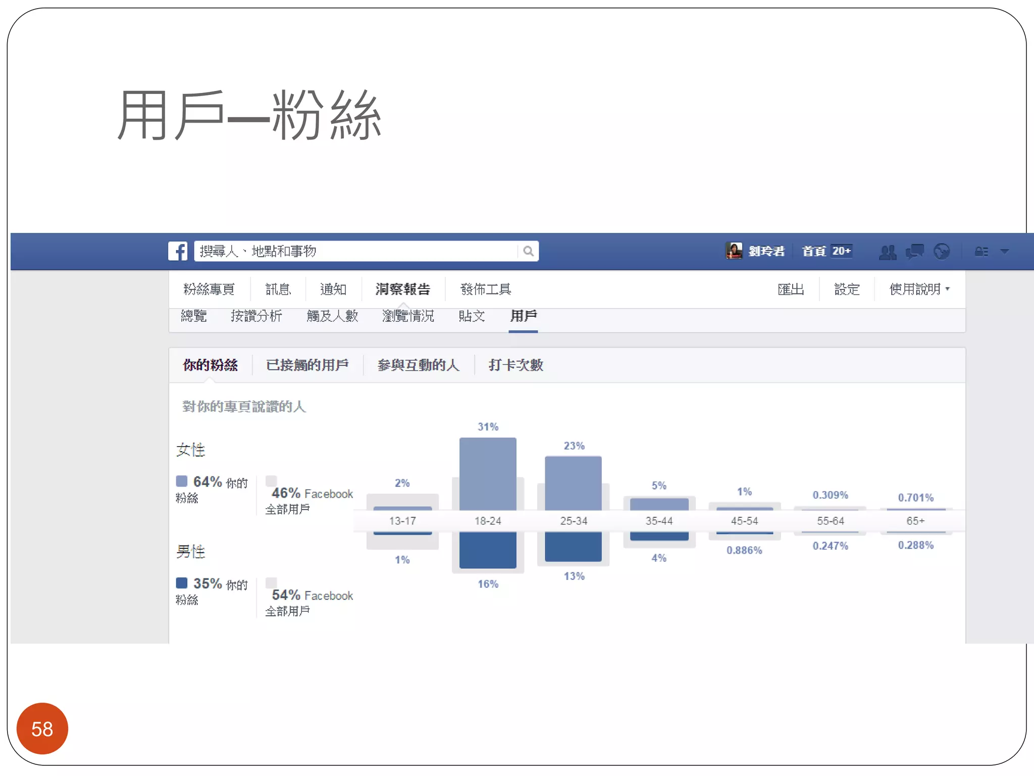
Task: Click the female 18-24 31% bar
Action: pos(488,473)
